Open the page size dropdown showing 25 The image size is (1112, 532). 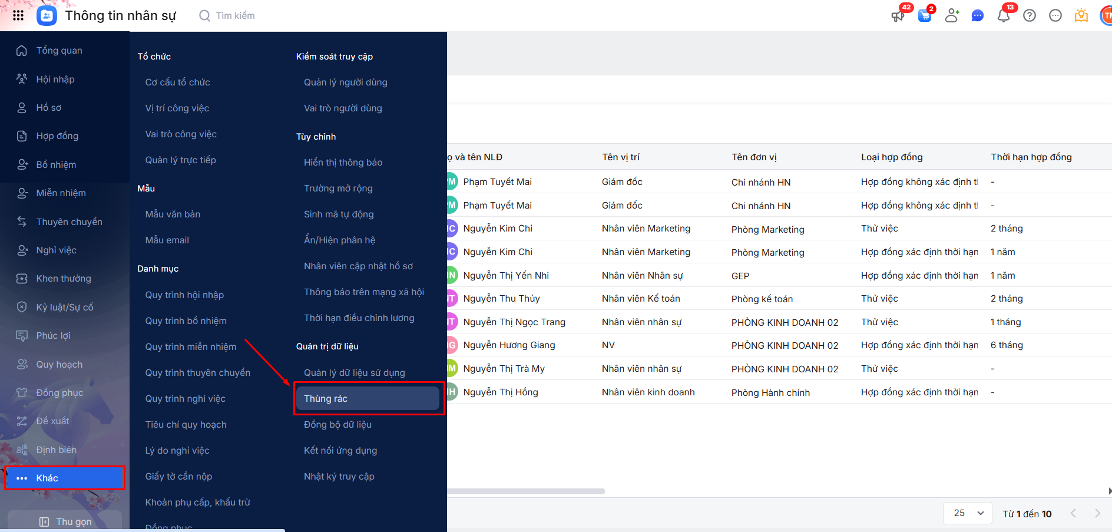[x=968, y=513]
